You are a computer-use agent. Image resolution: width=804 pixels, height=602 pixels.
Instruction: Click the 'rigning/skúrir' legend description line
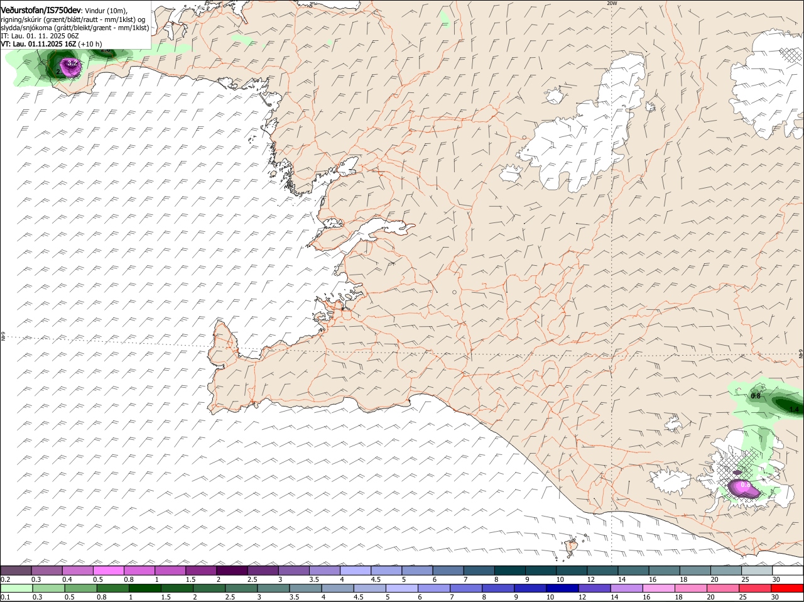(x=73, y=19)
